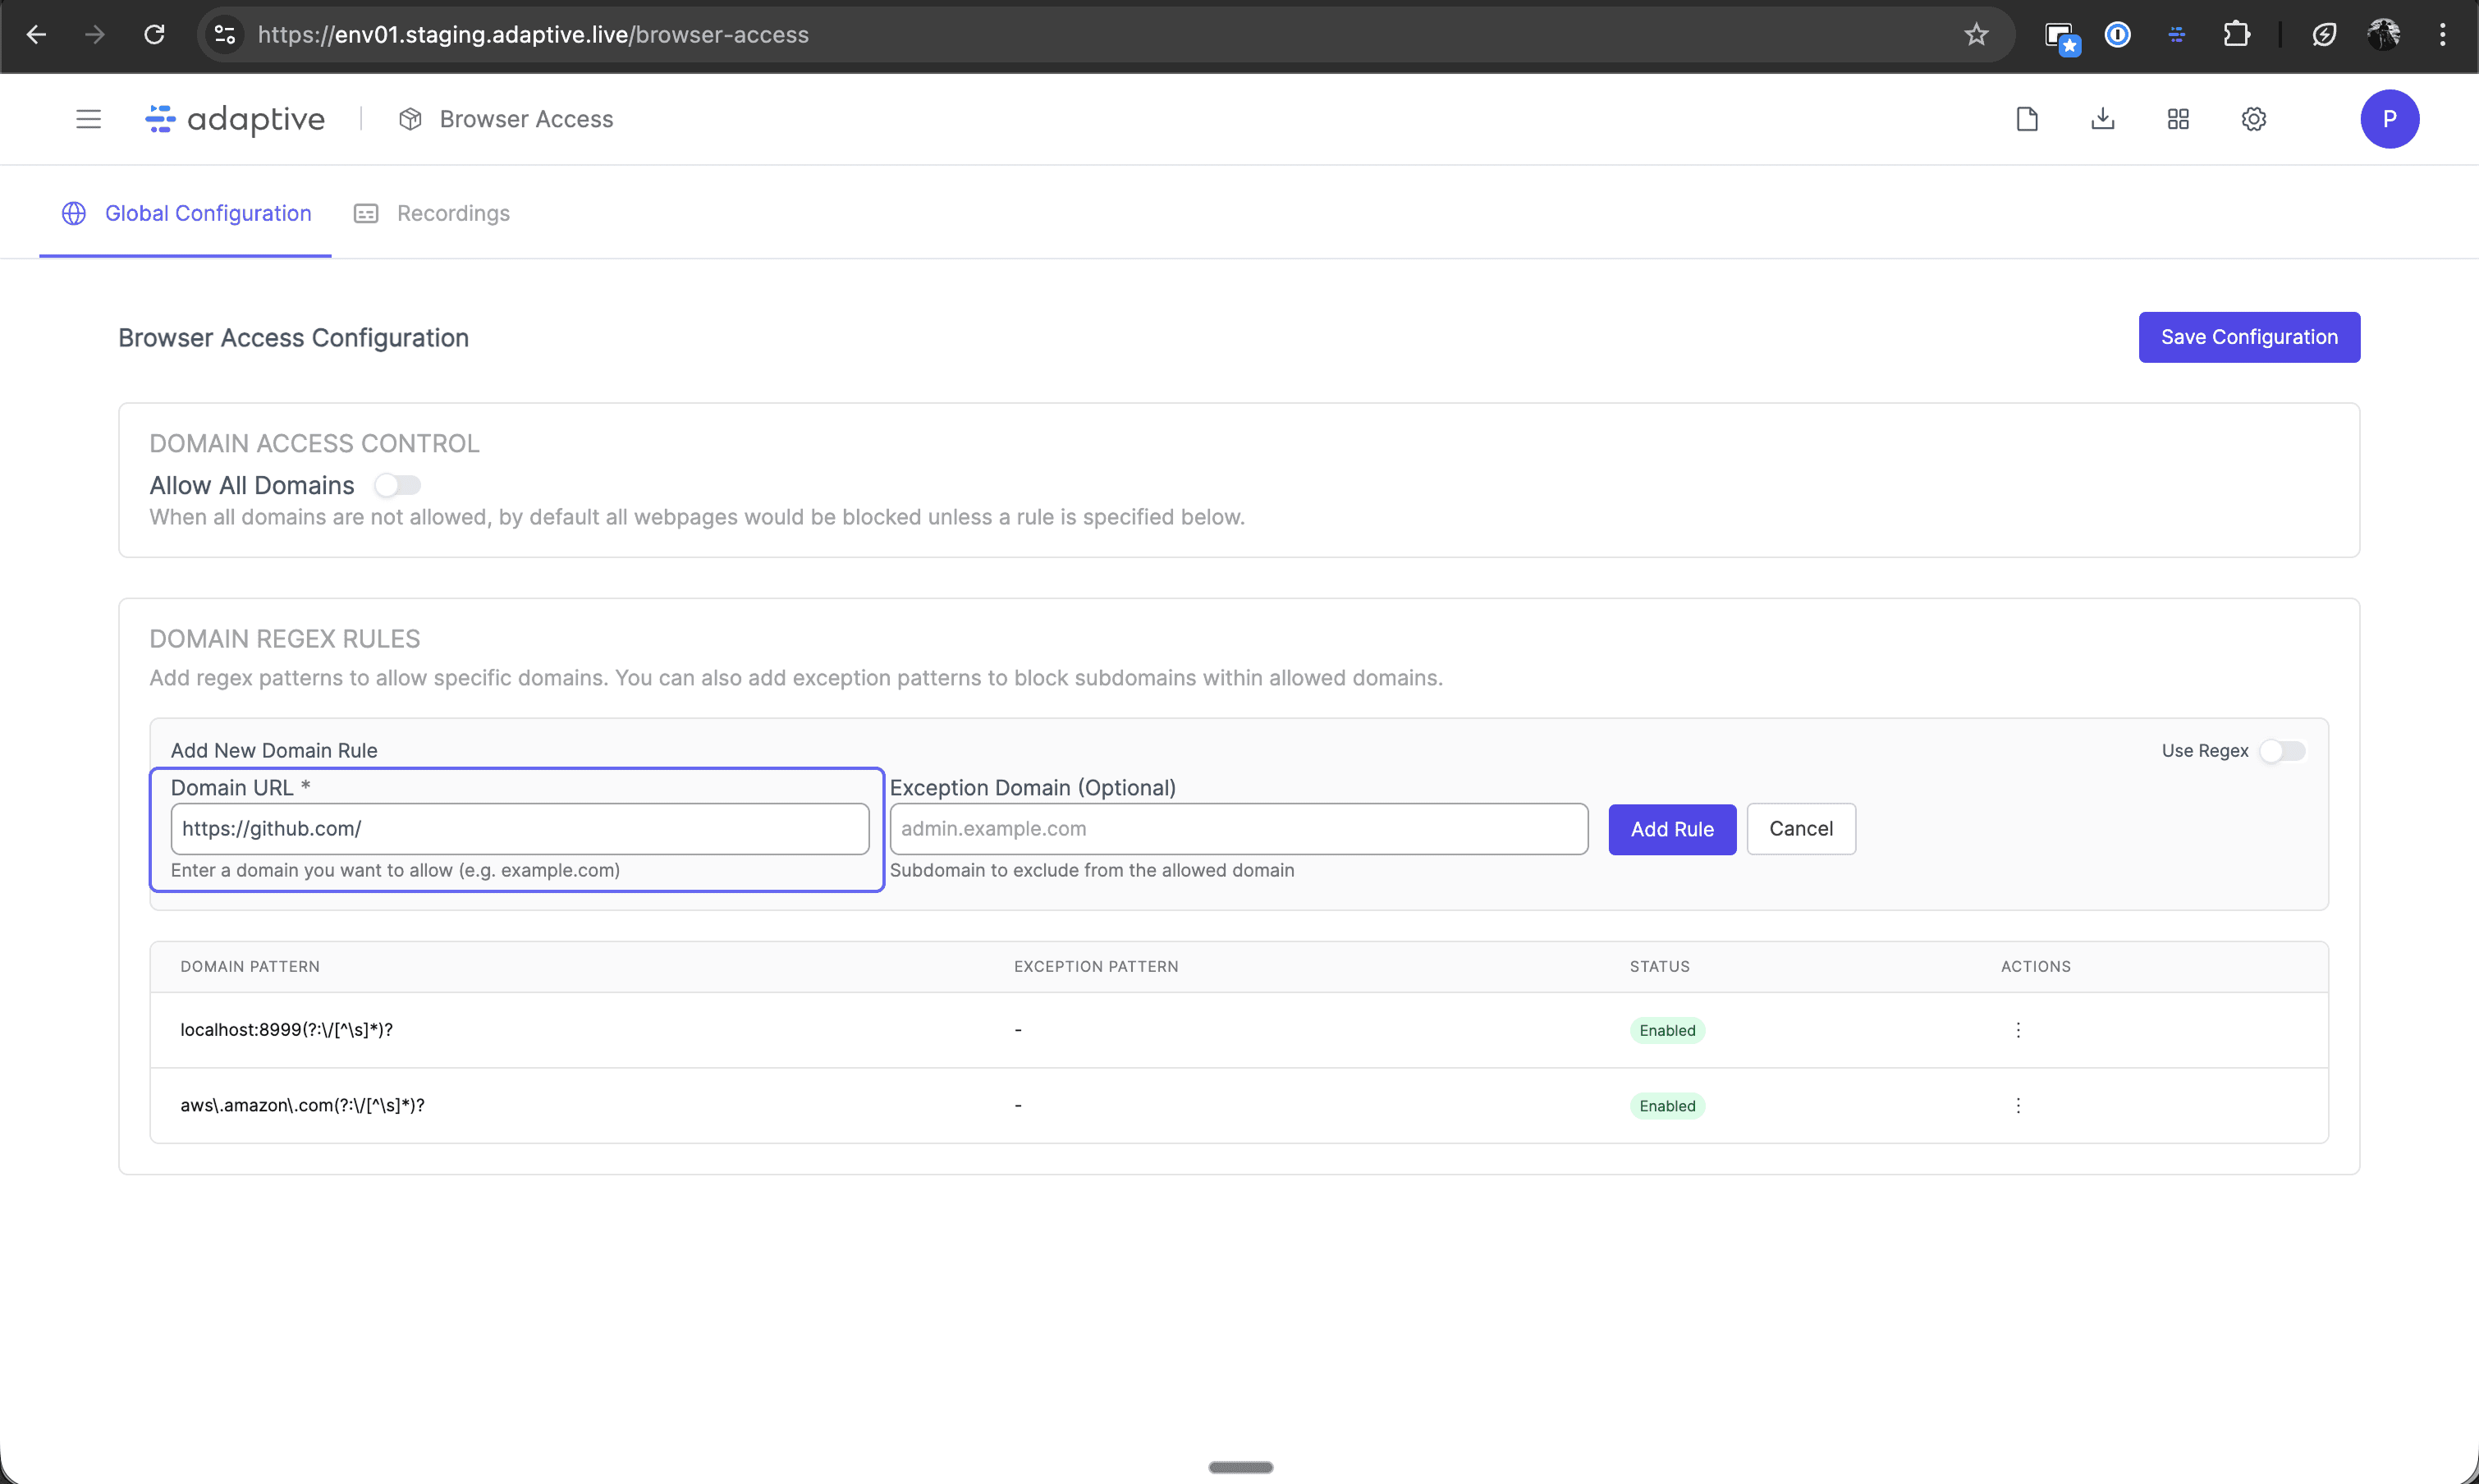This screenshot has height=1484, width=2479.
Task: Open Chrome three-dot menu
Action: (x=2443, y=35)
